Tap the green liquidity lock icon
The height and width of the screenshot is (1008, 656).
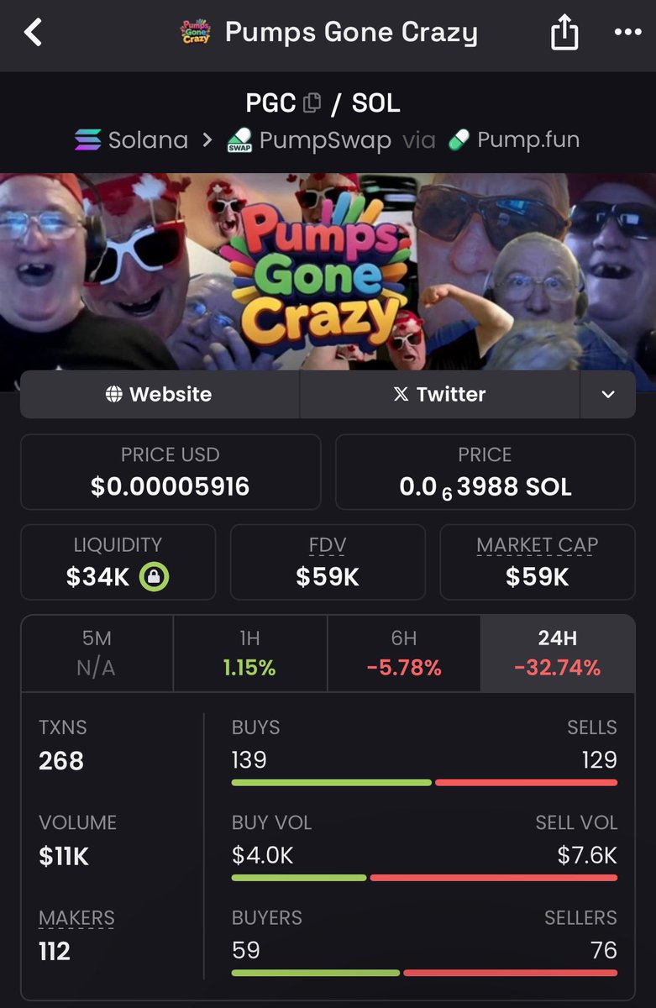[x=155, y=576]
